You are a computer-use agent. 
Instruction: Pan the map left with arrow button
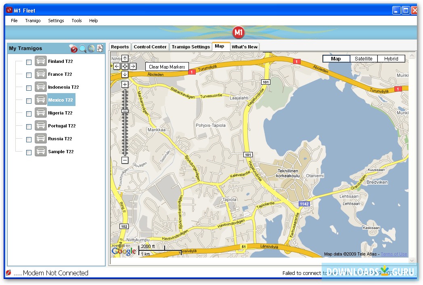117,67
